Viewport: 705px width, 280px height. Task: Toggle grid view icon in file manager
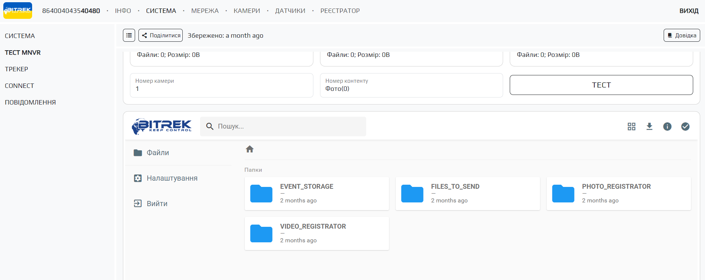[632, 127]
